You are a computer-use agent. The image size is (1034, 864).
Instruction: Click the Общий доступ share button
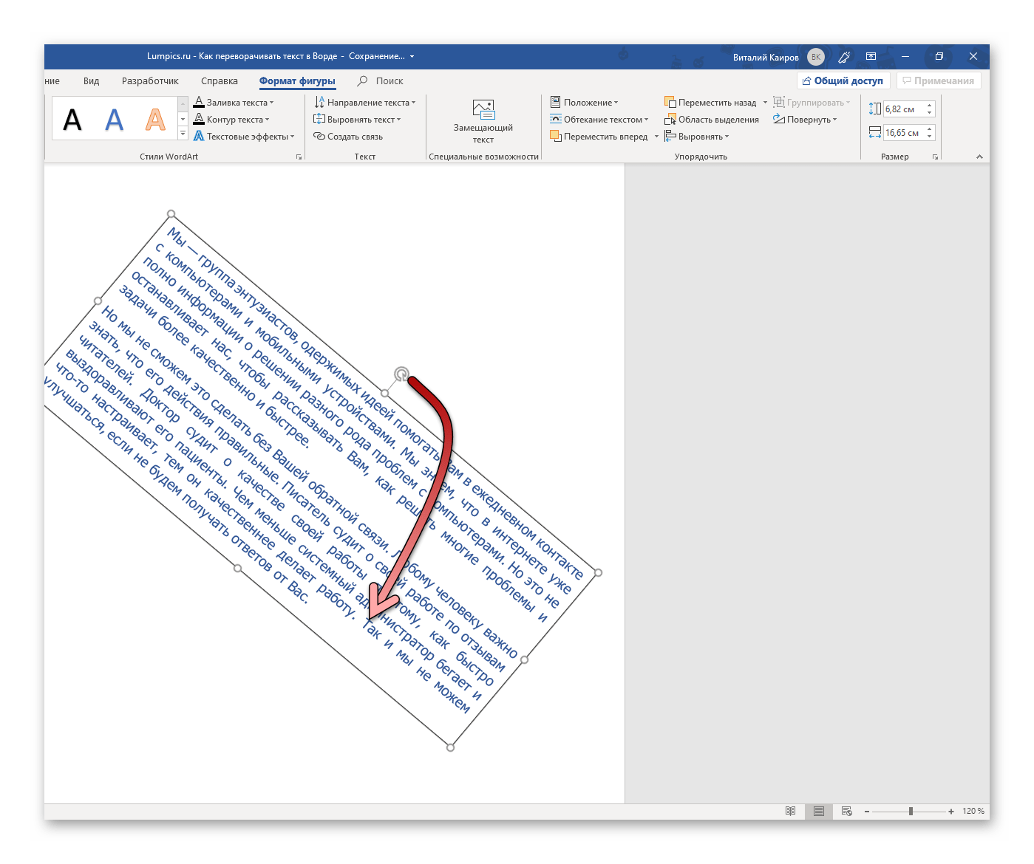click(x=843, y=81)
